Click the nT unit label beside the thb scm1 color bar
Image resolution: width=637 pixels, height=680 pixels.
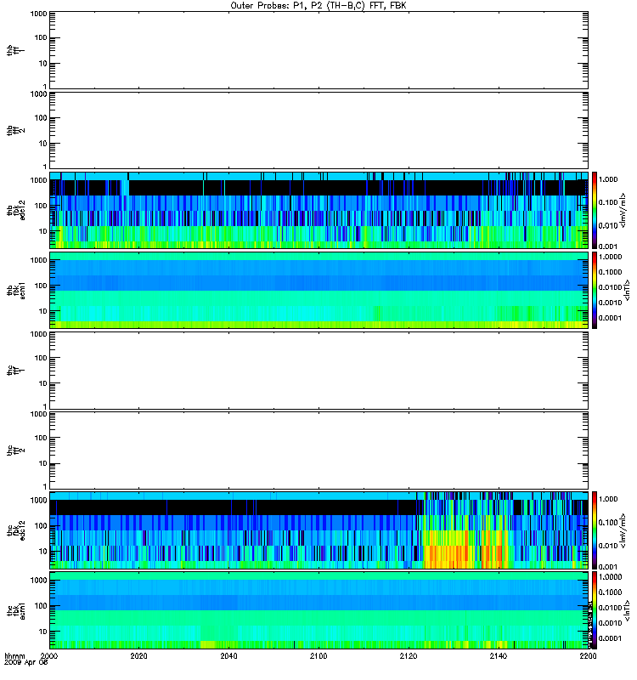pos(627,290)
